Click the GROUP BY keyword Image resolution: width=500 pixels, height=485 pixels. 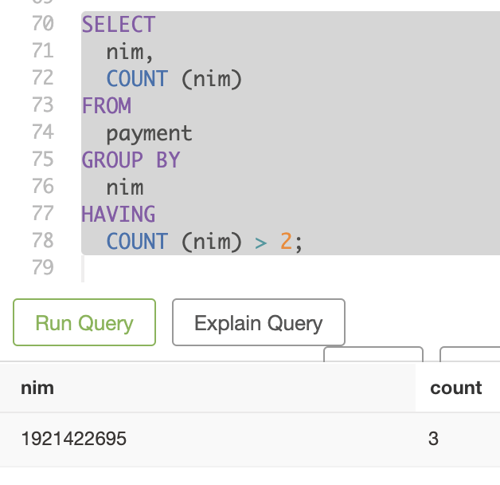point(131,160)
